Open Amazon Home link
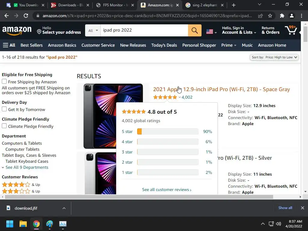Screen dimensions: 308x231 coord(272,45)
